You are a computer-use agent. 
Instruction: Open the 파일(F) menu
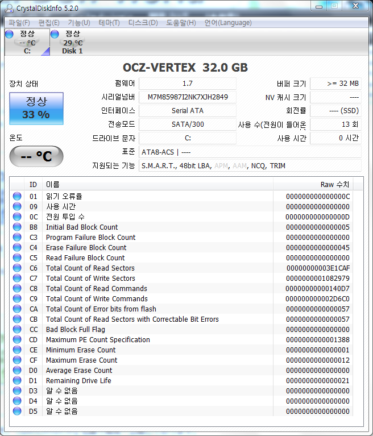pyautogui.click(x=19, y=23)
